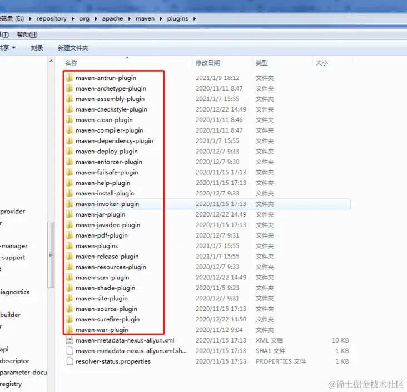The height and width of the screenshot is (392, 407).
Task: Expand the arrow after plugins in address bar
Action: coord(195,19)
